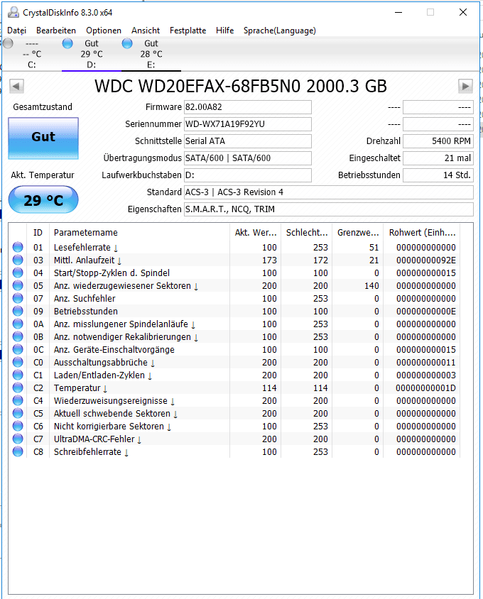483x599 pixels.
Task: Open the Optionen menu
Action: (x=104, y=31)
